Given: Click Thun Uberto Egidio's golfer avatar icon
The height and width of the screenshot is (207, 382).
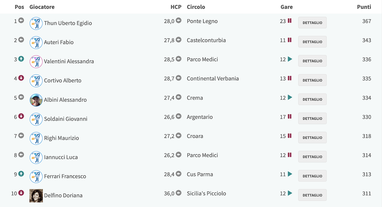Looking at the screenshot, I should [36, 23].
